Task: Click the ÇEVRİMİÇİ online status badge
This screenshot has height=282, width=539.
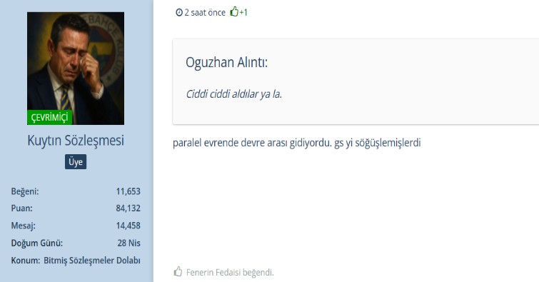Action: [50, 117]
